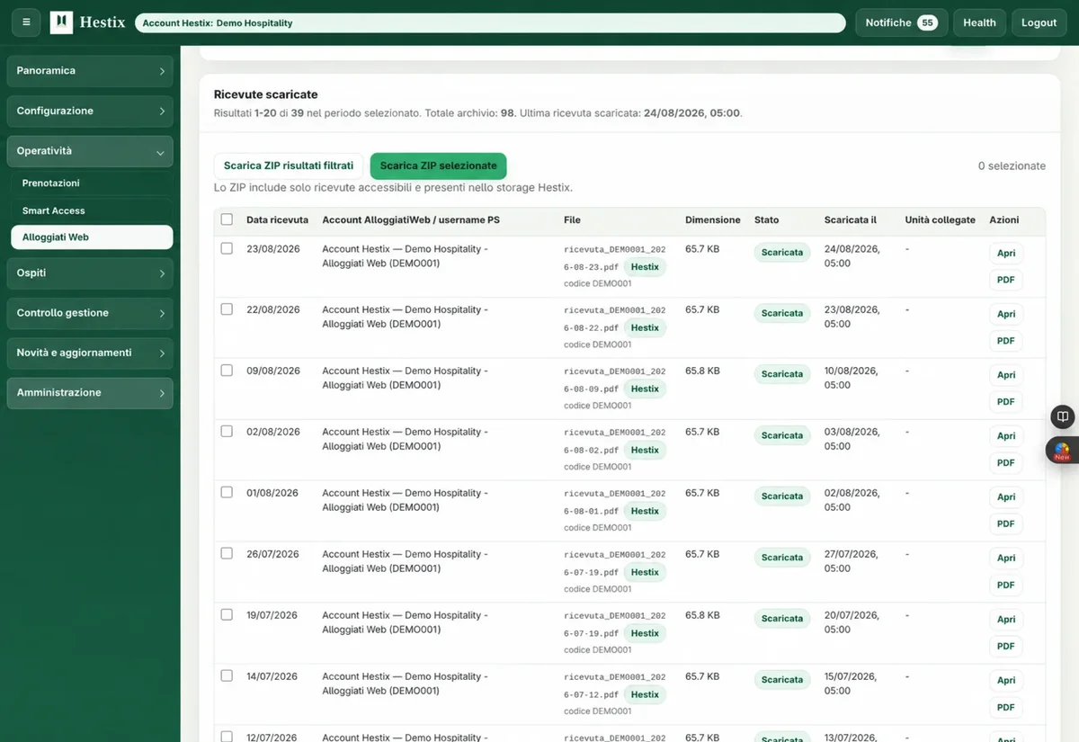Viewport: 1079px width, 742px height.
Task: Click the Hestix logo icon
Action: tap(61, 22)
